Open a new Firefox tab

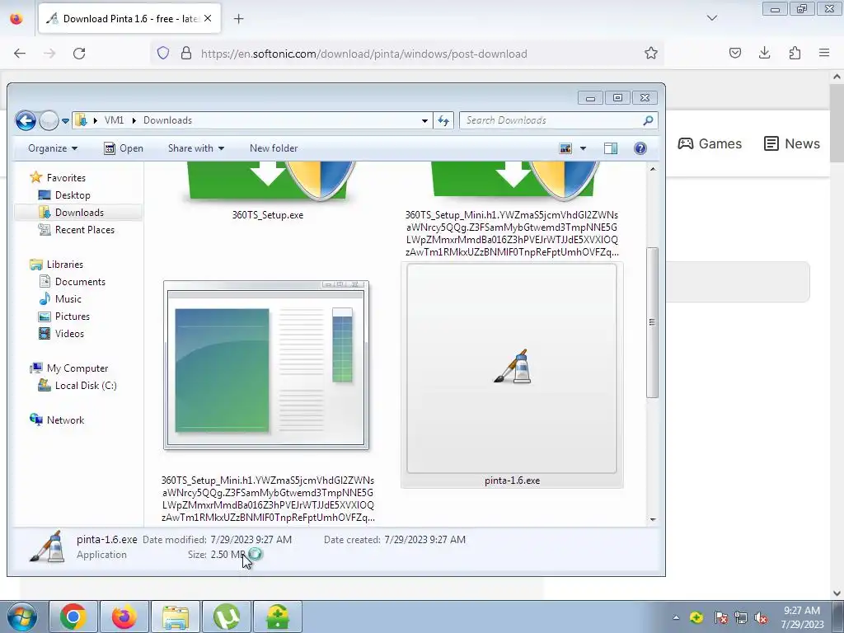pos(238,19)
